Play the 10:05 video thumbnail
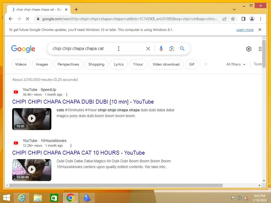This screenshot has height=203, width=271. pos(32,119)
